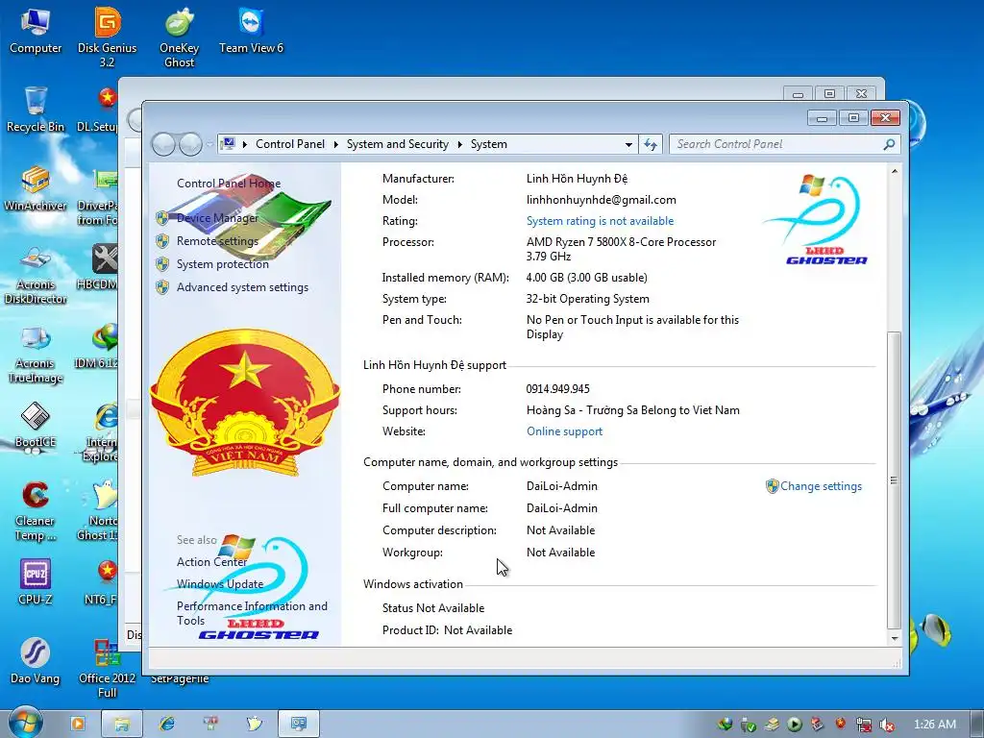Open Remote settings link

217,241
